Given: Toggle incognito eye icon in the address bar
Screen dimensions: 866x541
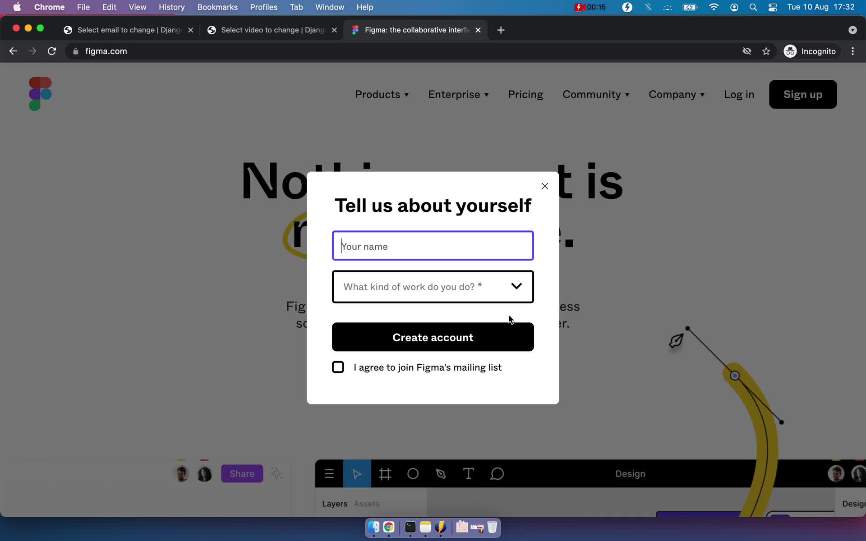Looking at the screenshot, I should (x=747, y=51).
